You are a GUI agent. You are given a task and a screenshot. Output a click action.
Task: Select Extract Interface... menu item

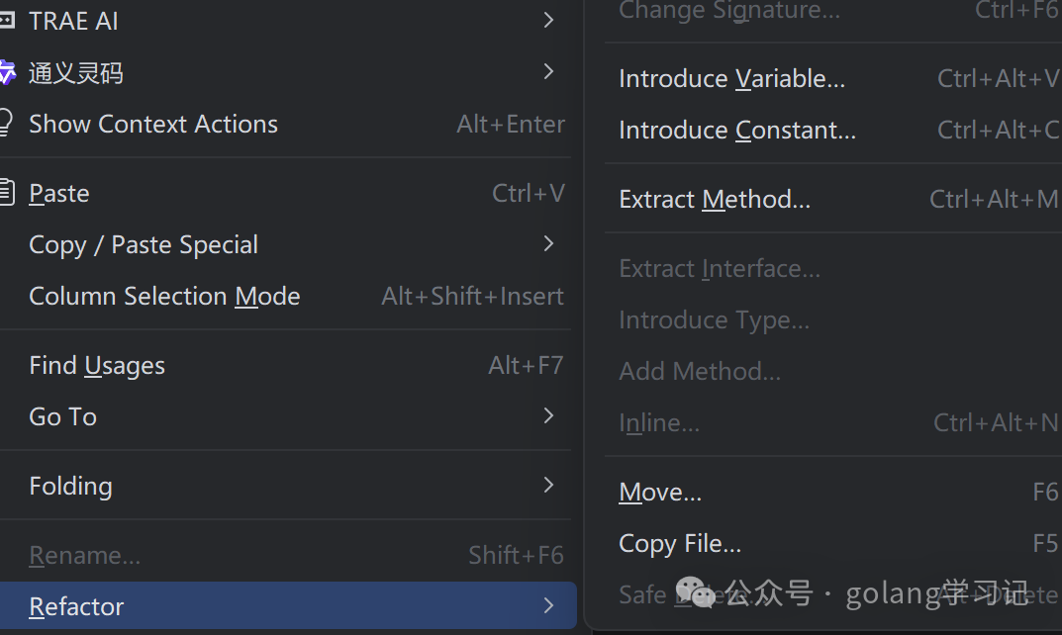[719, 268]
